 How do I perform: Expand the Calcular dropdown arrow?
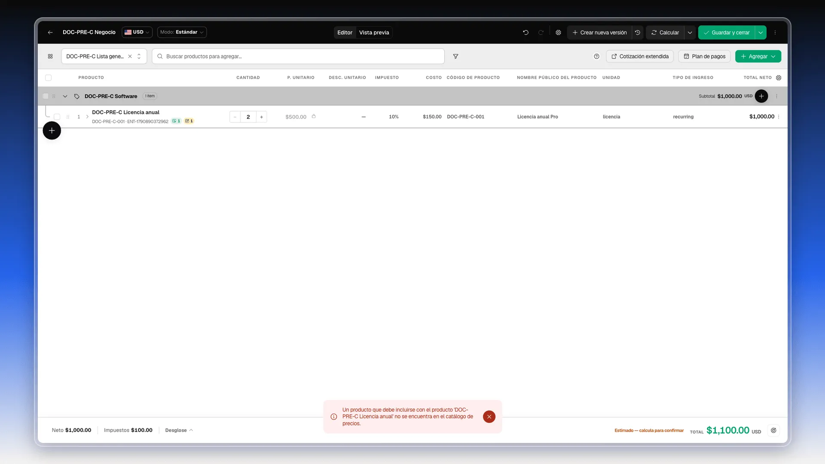(x=690, y=32)
